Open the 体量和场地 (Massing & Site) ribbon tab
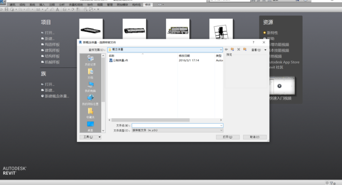Screen dimensions: 342x185 76,5
